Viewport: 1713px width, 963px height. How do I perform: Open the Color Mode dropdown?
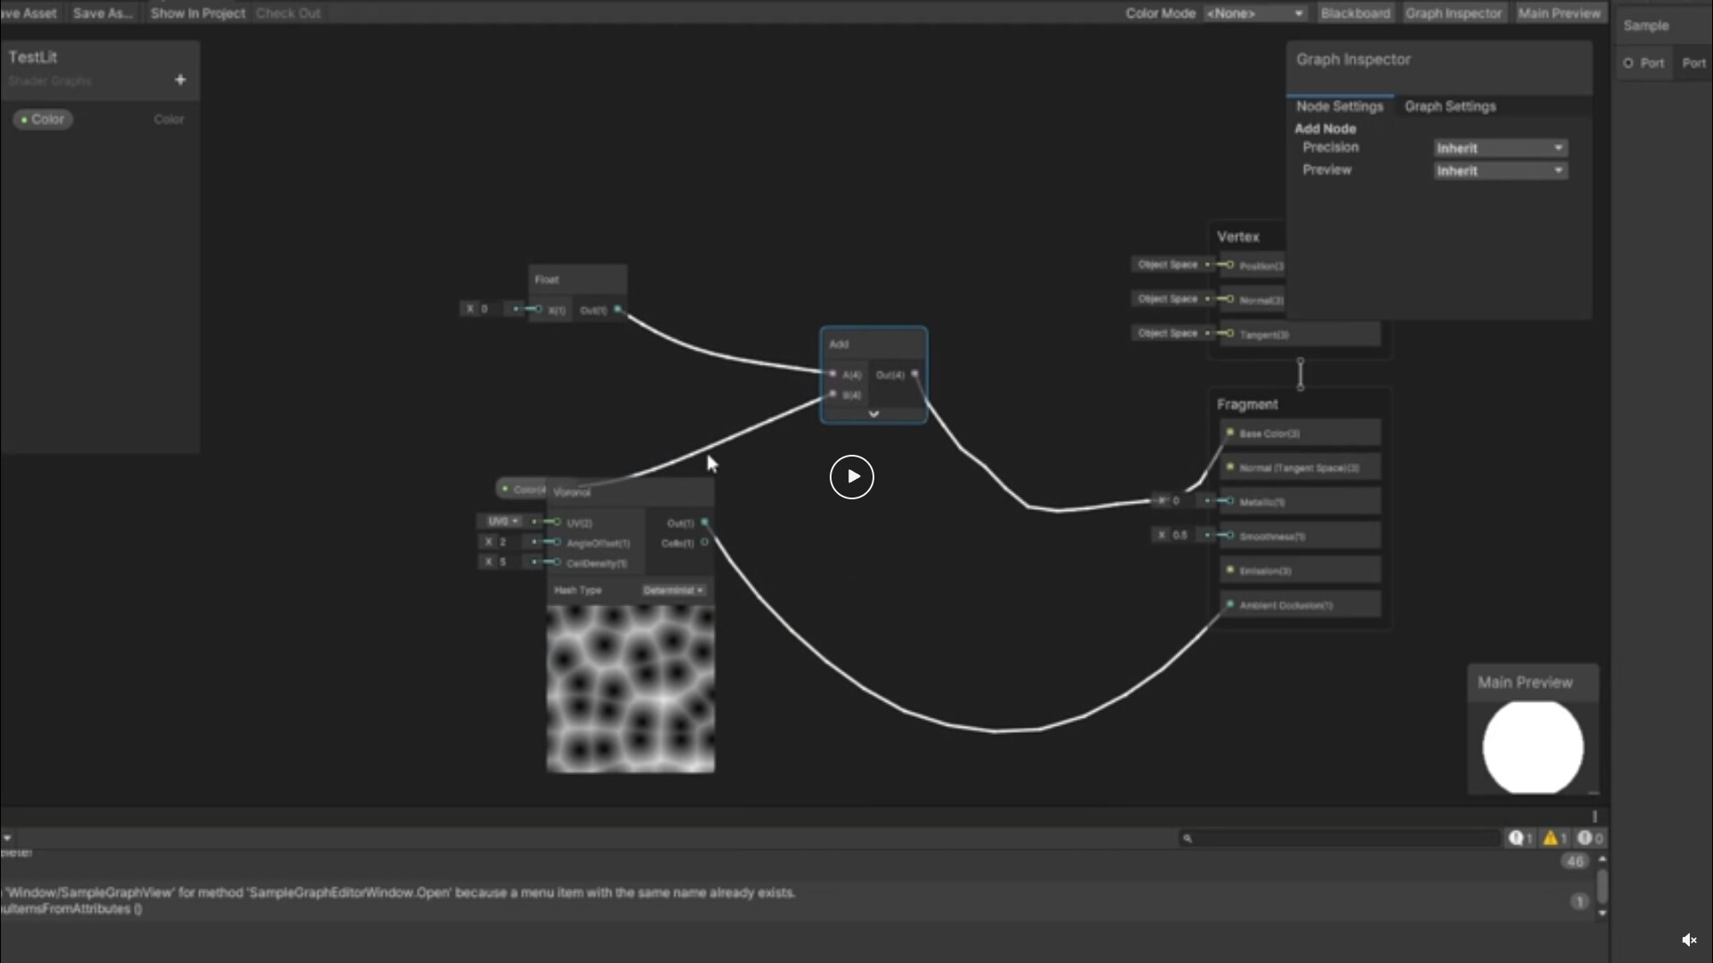1254,12
